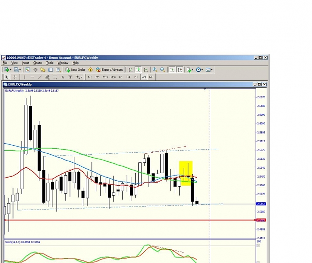Select the D1 timeframe button
The height and width of the screenshot is (263, 312).
136,77
